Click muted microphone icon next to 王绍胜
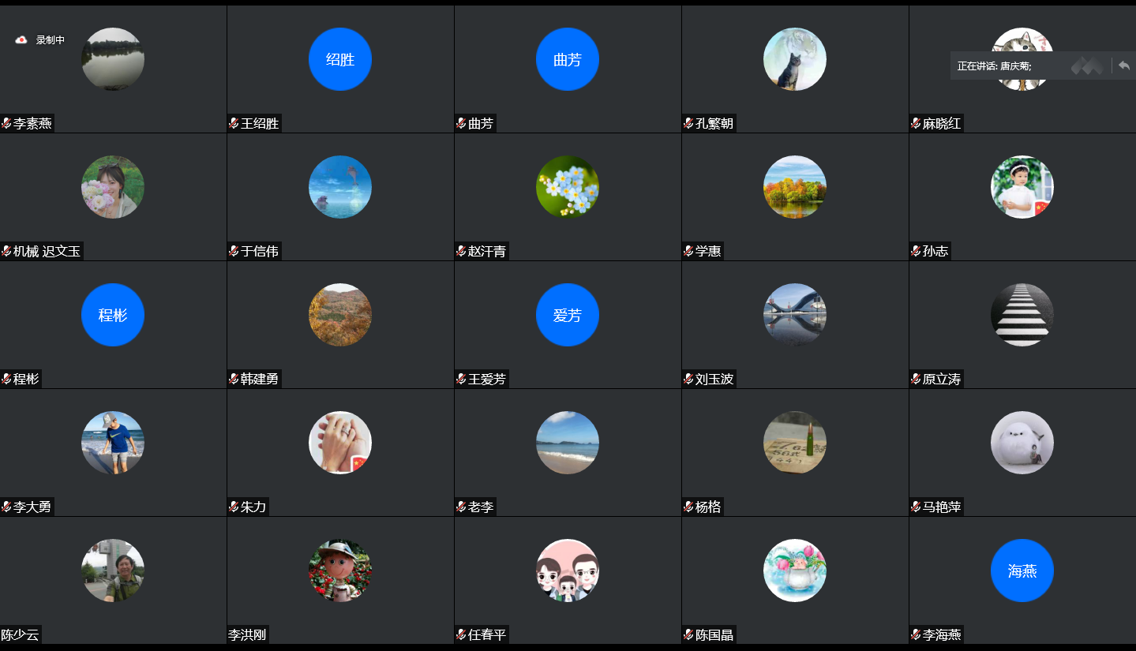Screen dimensions: 1136x651 tap(234, 123)
